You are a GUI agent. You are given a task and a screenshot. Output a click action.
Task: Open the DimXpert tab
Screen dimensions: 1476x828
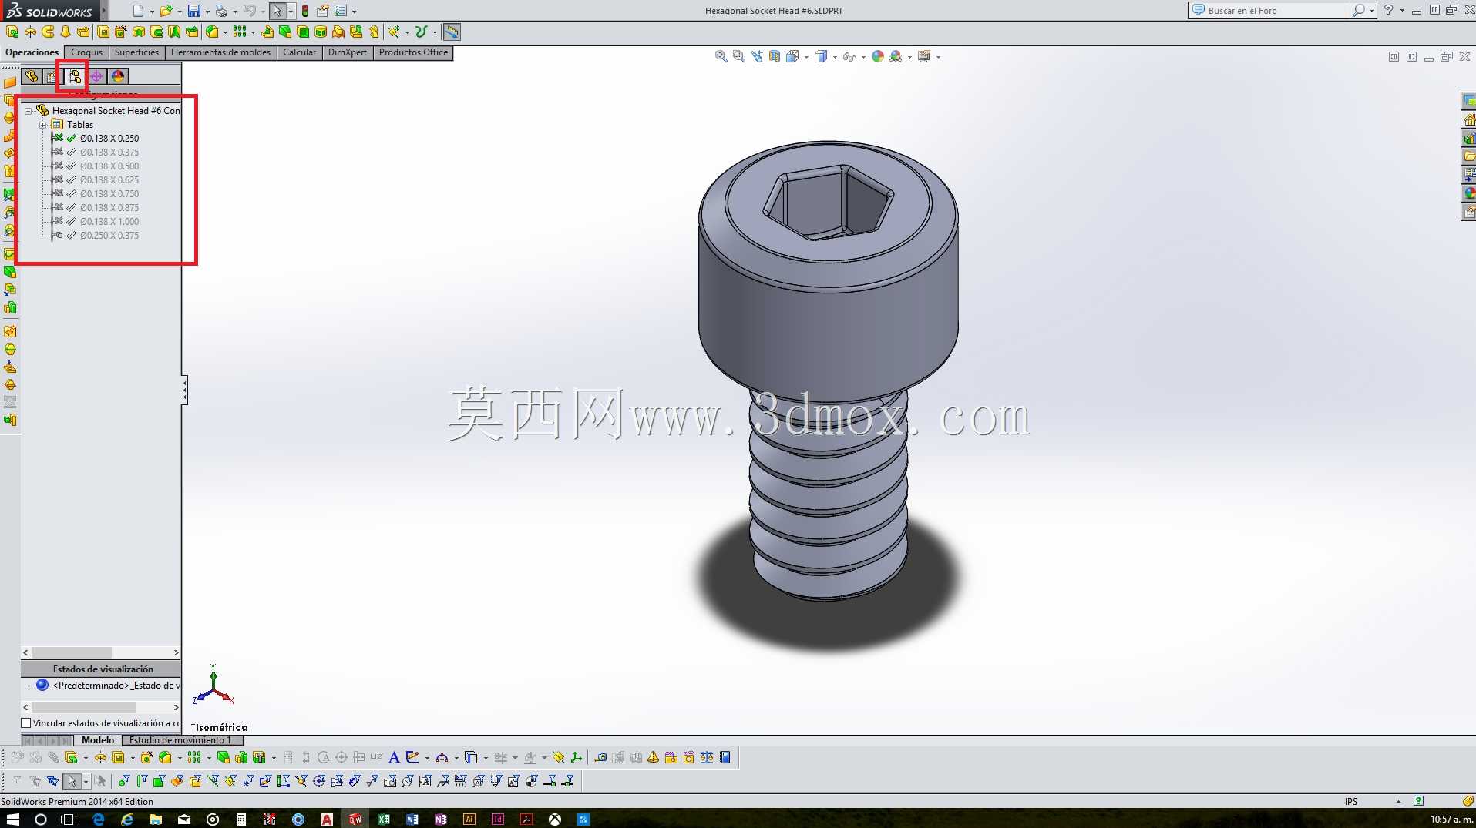click(x=348, y=52)
